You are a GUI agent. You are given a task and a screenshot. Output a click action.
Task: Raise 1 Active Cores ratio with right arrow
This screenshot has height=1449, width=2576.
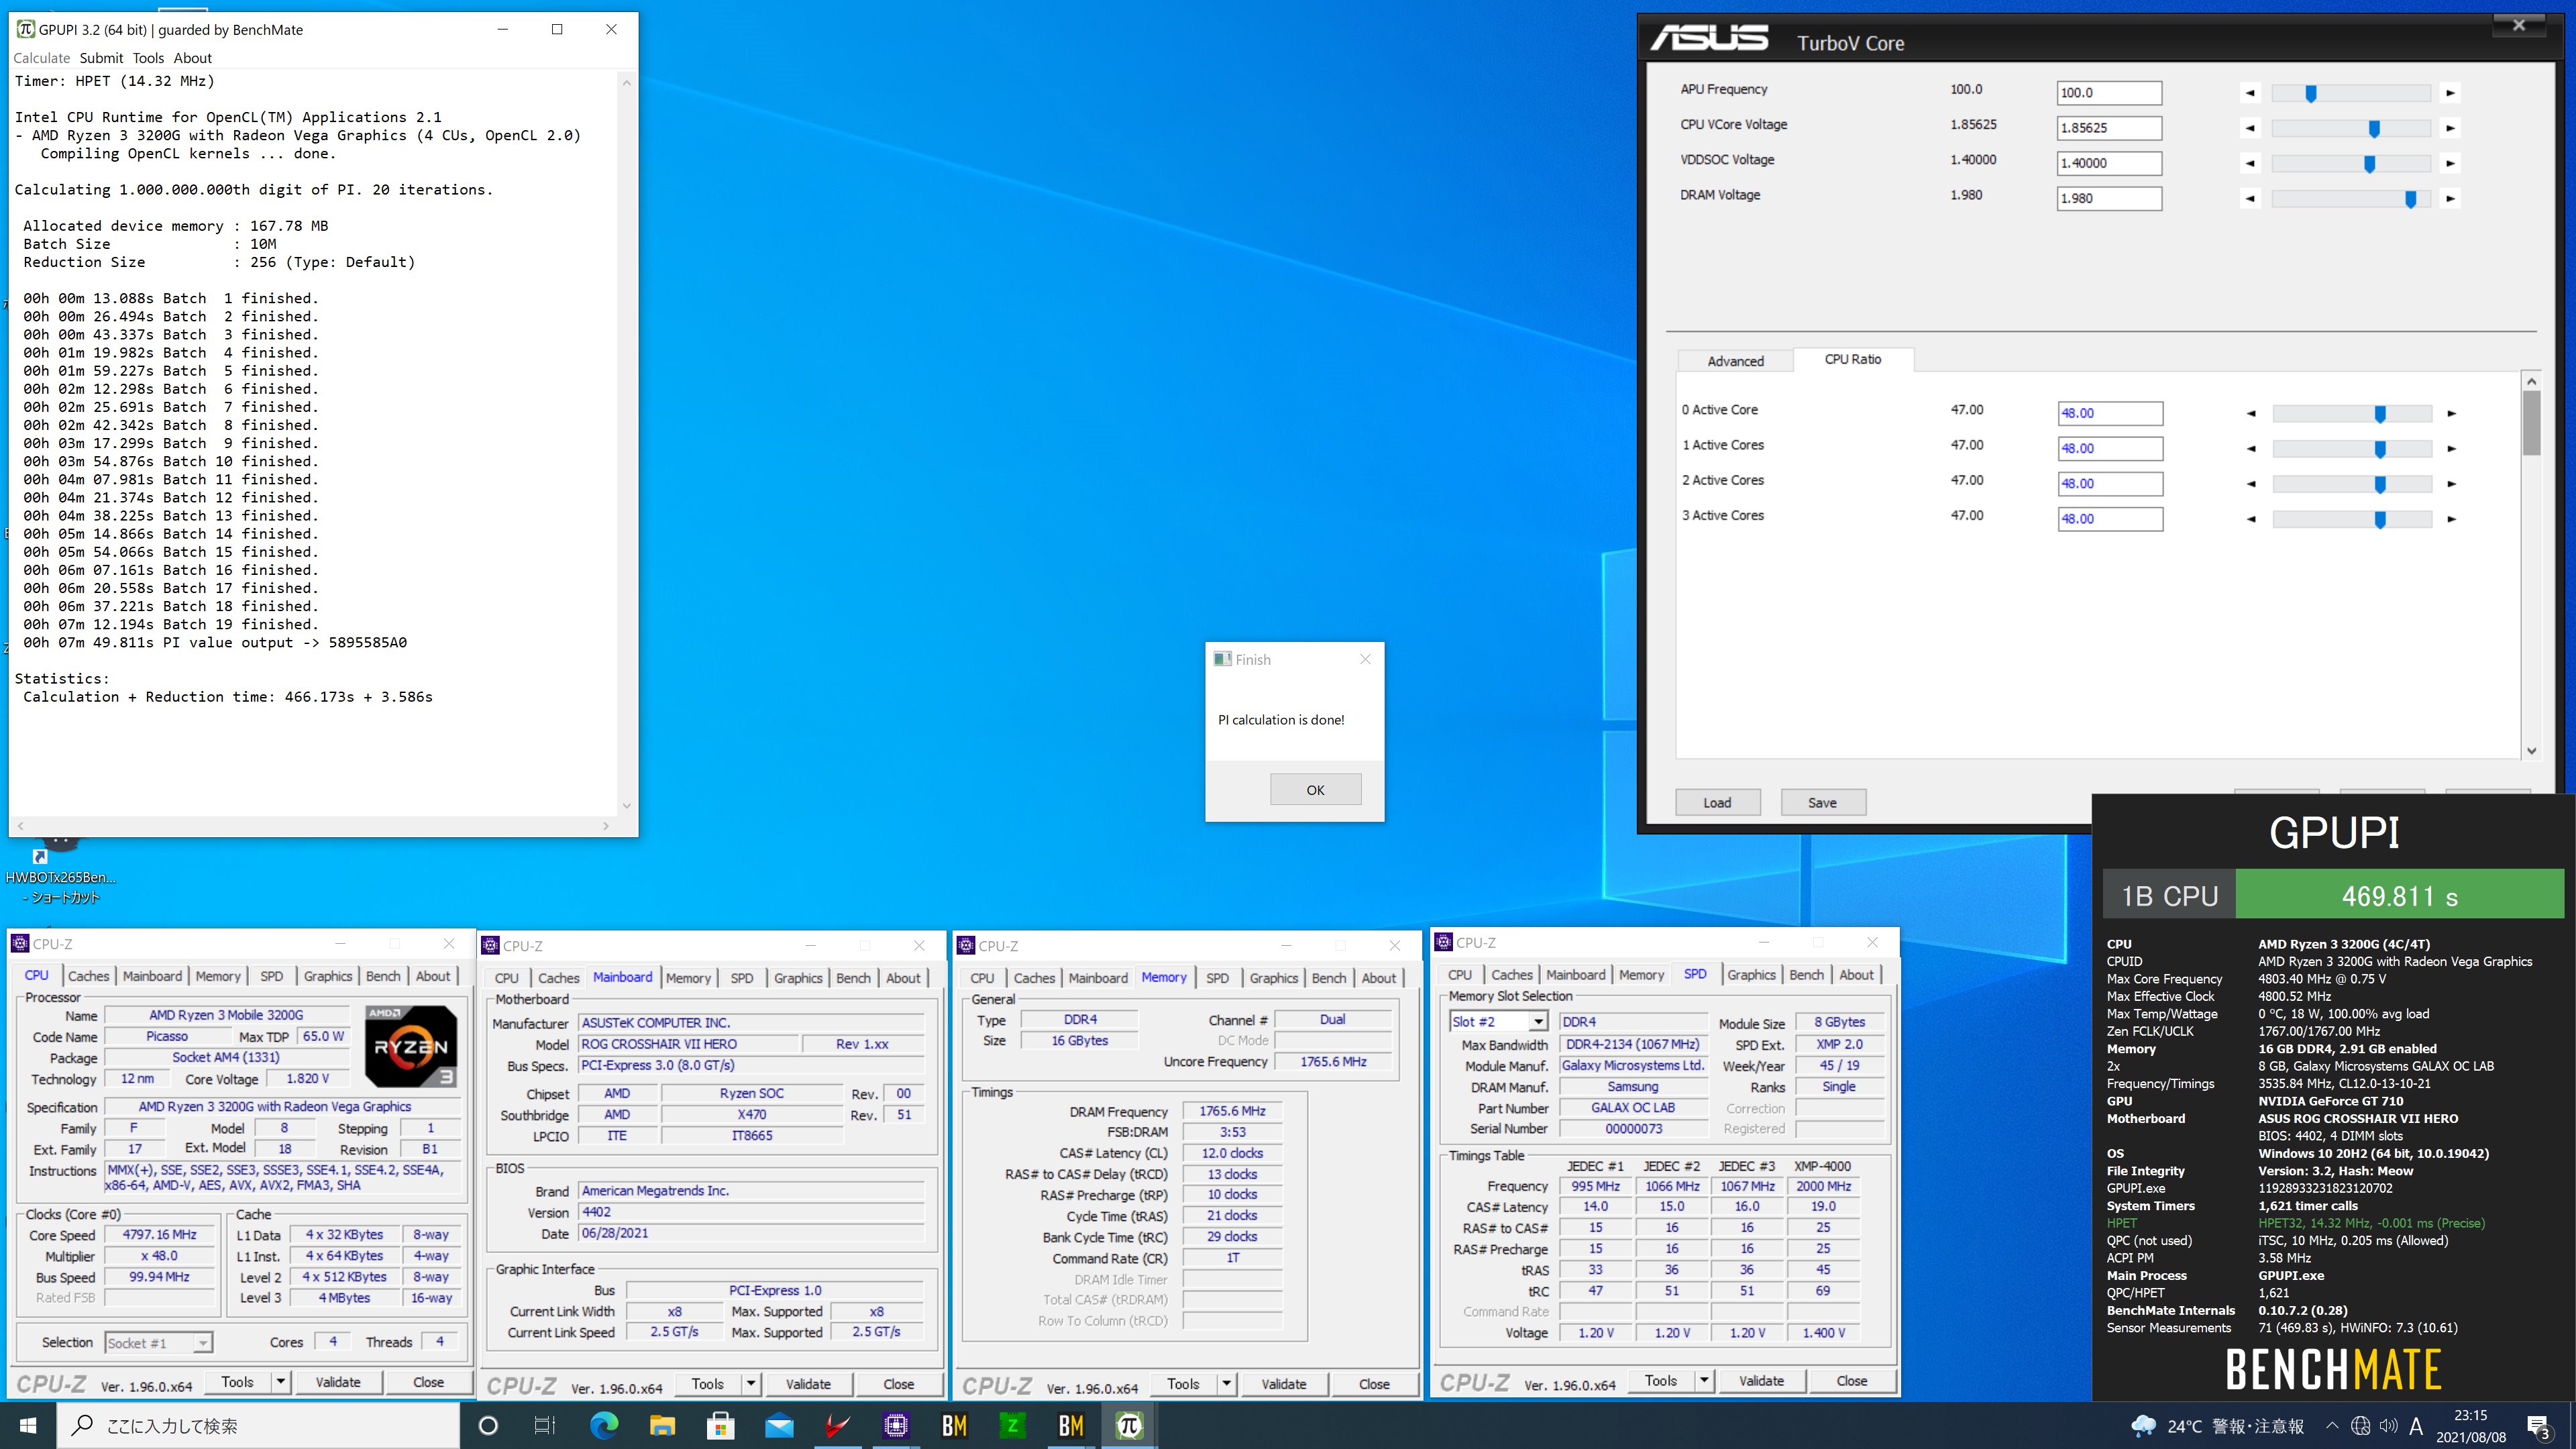tap(2451, 449)
